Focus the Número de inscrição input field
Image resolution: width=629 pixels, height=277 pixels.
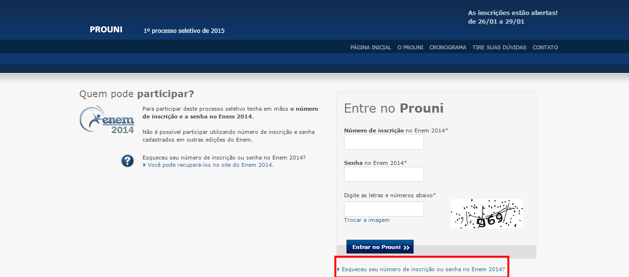pos(384,142)
